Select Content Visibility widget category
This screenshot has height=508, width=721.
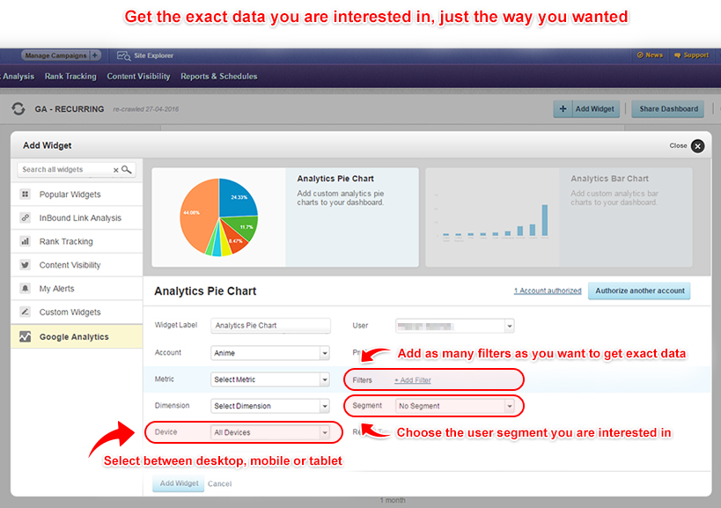click(77, 265)
